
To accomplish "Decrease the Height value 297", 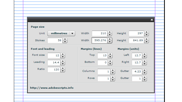I will 146,35.
